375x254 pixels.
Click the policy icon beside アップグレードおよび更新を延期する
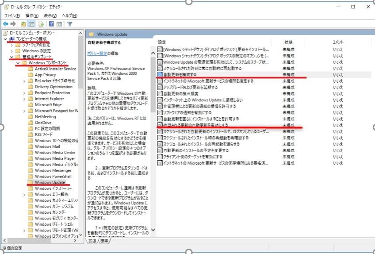[x=160, y=87]
